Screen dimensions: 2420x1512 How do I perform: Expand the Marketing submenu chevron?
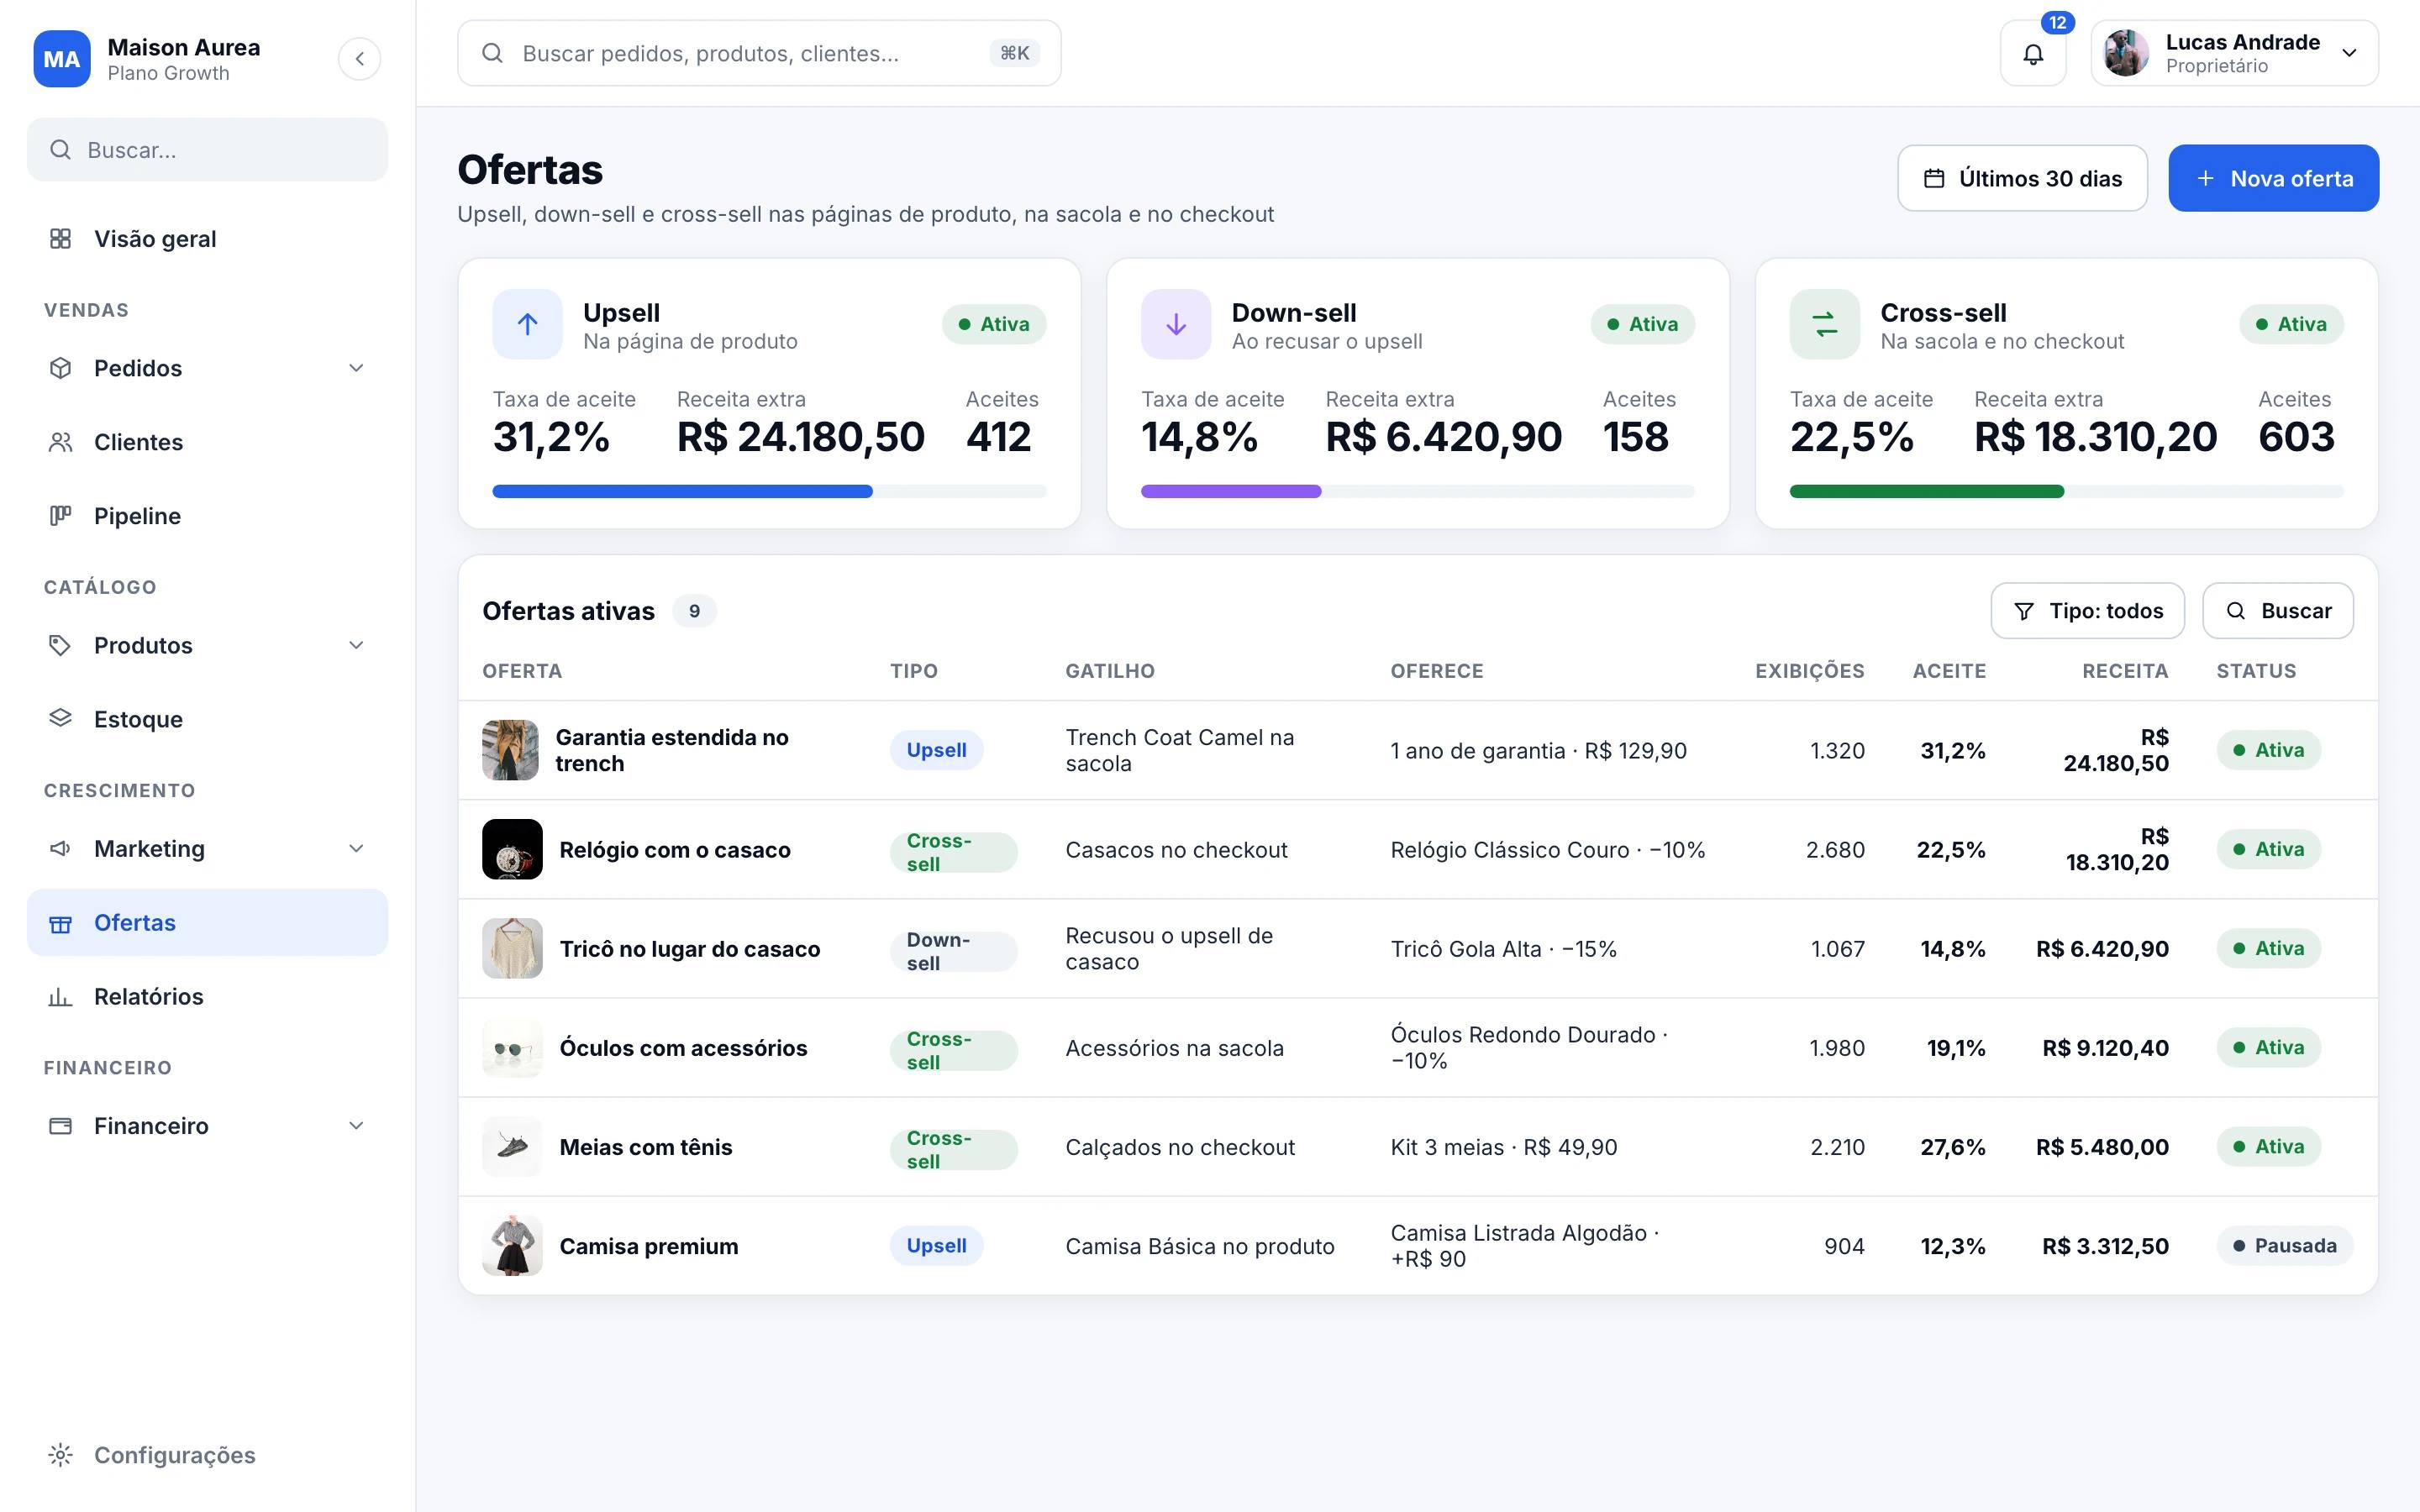coord(356,849)
